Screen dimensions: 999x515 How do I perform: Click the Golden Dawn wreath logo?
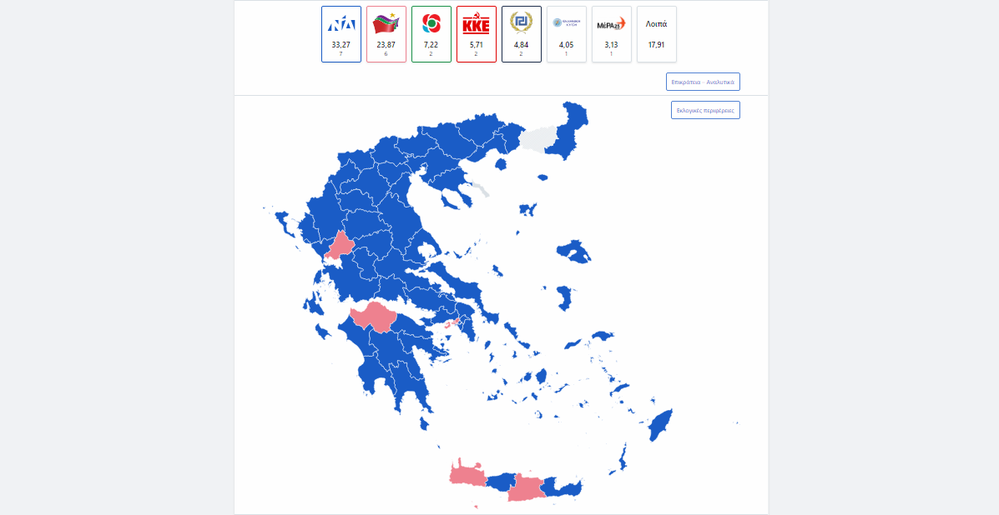point(521,24)
